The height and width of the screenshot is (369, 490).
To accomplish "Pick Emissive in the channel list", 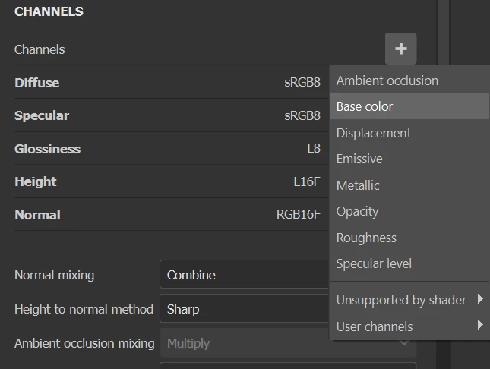I will coord(359,159).
